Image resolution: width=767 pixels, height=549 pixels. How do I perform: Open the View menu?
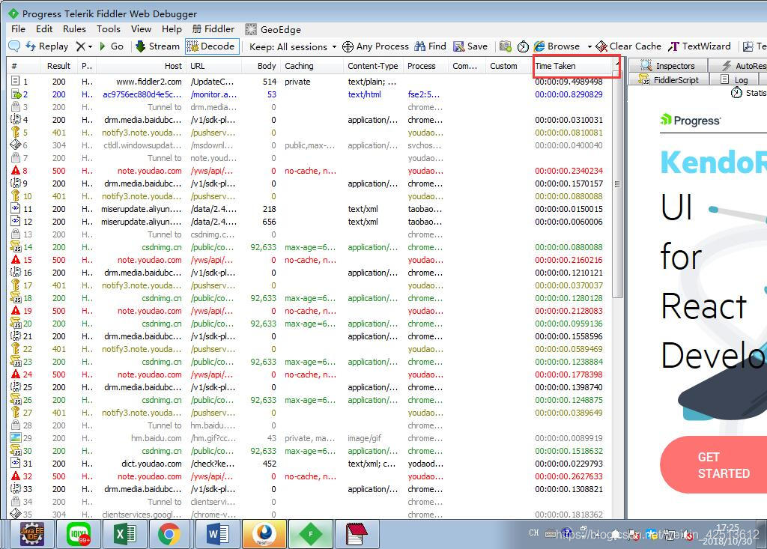click(141, 29)
